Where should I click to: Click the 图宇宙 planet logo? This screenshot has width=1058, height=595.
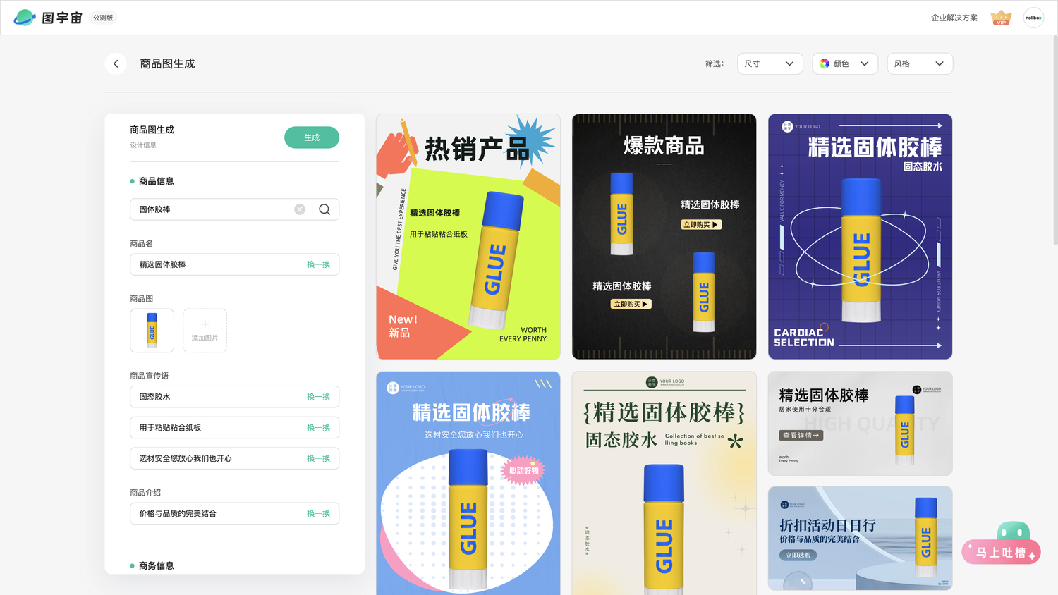[25, 18]
